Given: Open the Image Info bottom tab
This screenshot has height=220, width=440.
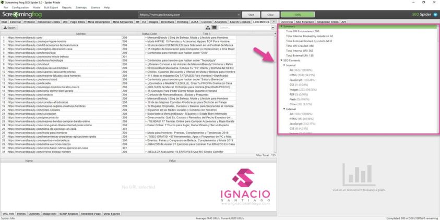Looking at the screenshot, I should click(x=50, y=214).
